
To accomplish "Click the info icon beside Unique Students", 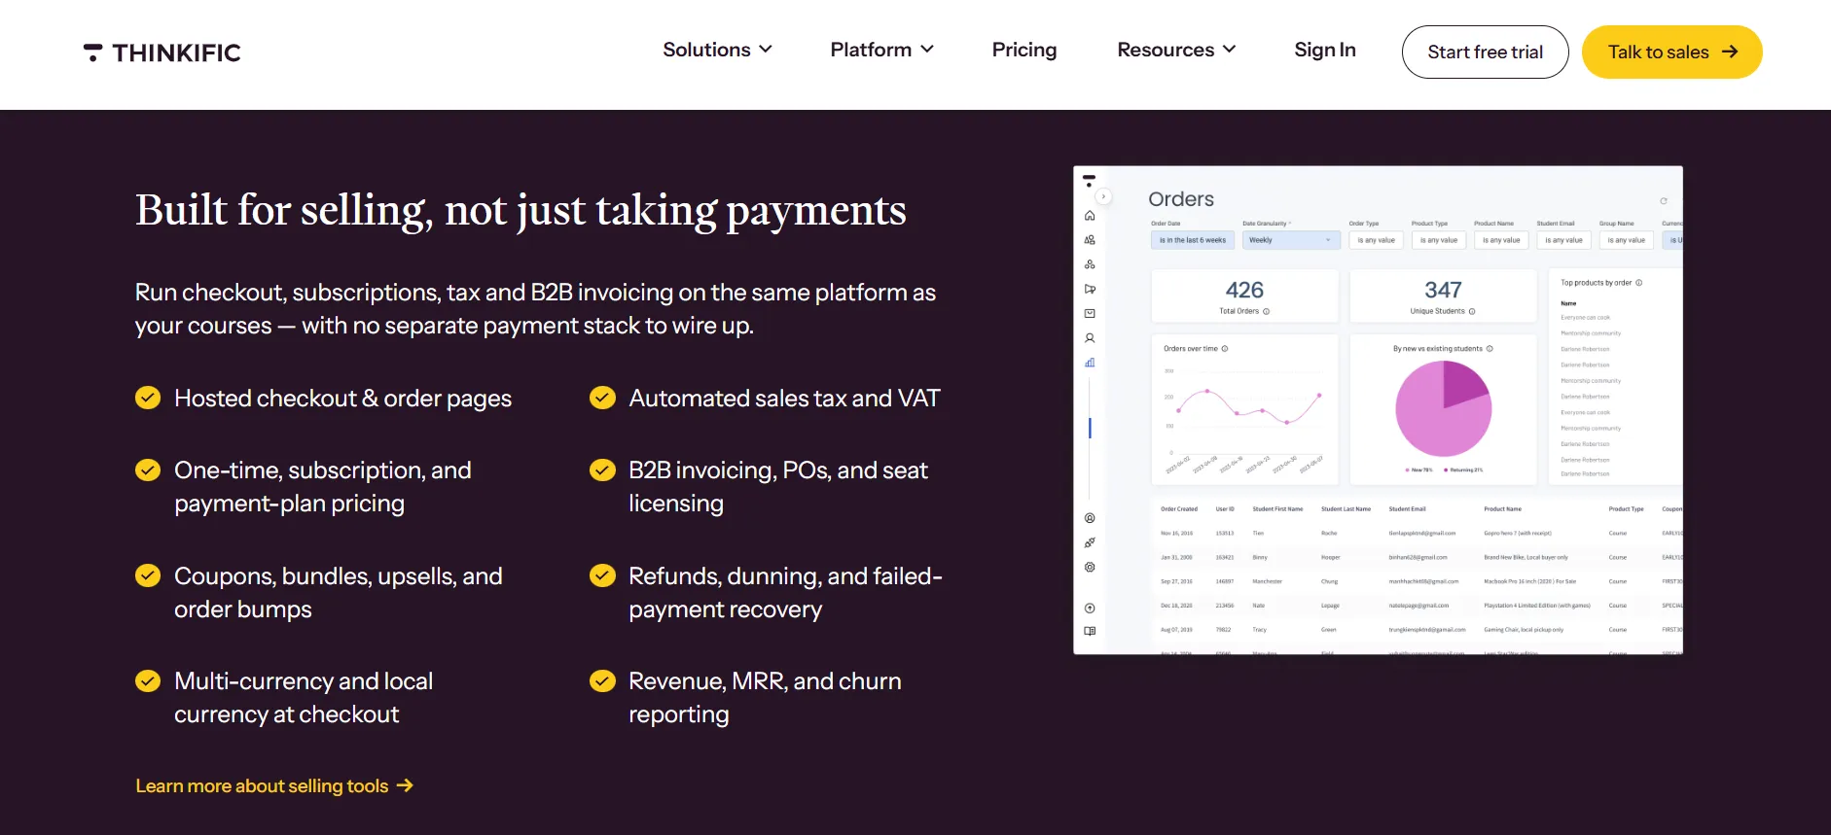I will click(x=1472, y=312).
